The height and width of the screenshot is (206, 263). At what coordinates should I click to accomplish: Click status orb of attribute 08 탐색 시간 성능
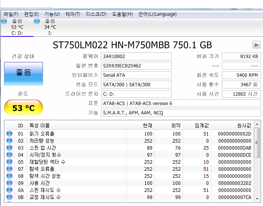pos(9,176)
